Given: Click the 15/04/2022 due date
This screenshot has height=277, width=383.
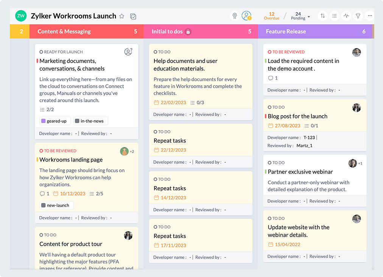Looking at the screenshot, I should click(x=284, y=244).
